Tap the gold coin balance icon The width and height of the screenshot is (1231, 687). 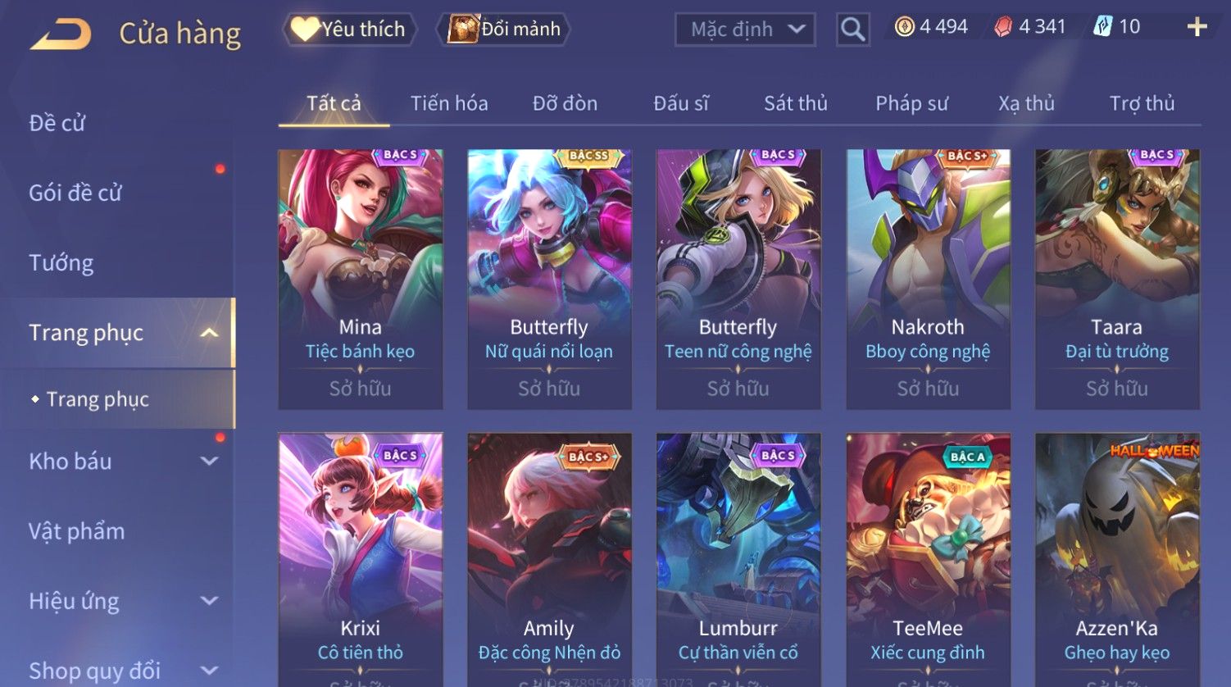(x=904, y=27)
